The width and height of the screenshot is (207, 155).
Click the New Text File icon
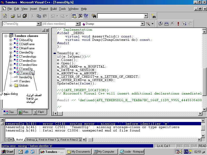[5, 16]
